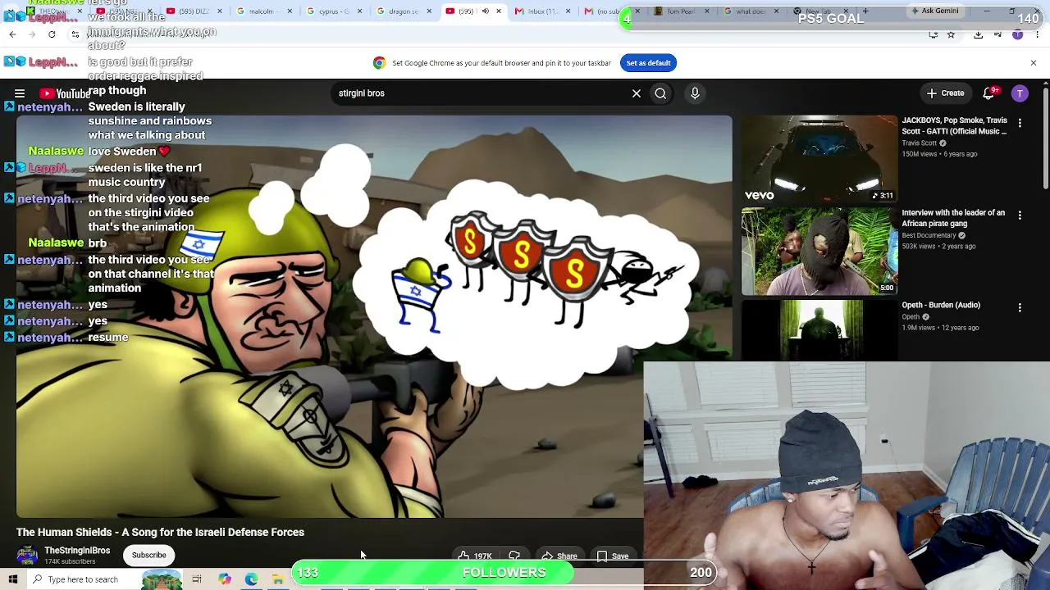Open YouTube notifications bell
Screen dimensions: 1050x590
(989, 93)
